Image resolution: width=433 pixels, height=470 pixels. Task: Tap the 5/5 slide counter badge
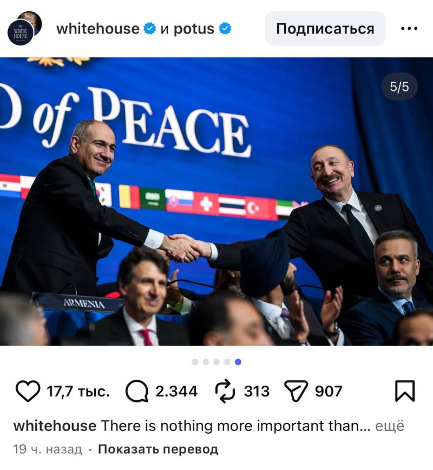tap(399, 87)
